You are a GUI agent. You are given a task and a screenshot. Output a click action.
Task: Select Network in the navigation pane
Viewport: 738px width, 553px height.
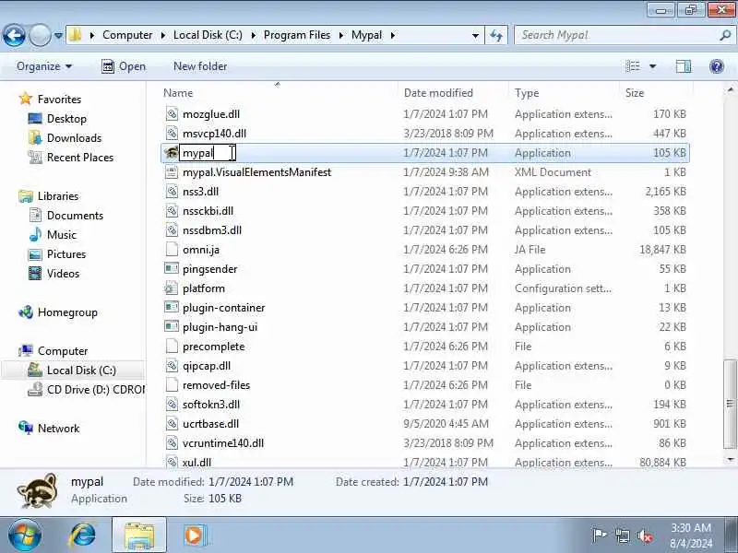pos(58,429)
